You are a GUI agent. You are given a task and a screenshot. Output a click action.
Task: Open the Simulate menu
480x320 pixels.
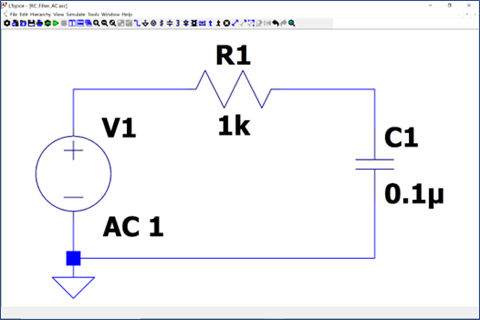click(76, 14)
